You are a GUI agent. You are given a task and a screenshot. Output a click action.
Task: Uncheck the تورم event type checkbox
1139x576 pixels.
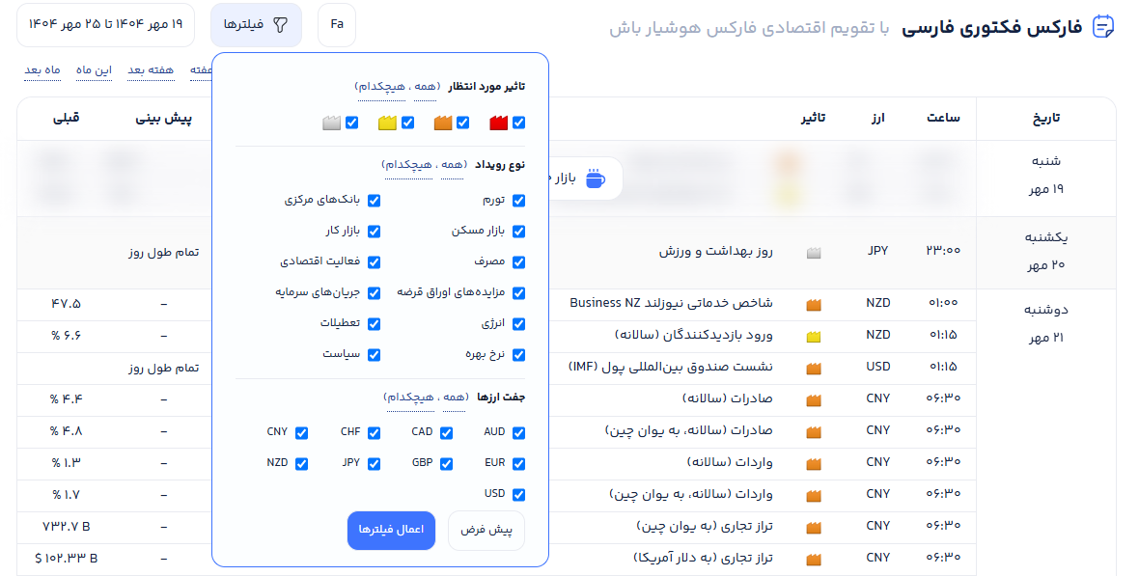coord(519,201)
